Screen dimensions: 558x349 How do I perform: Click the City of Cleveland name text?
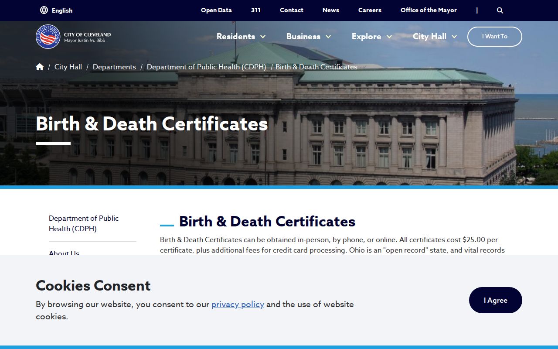[87, 34]
